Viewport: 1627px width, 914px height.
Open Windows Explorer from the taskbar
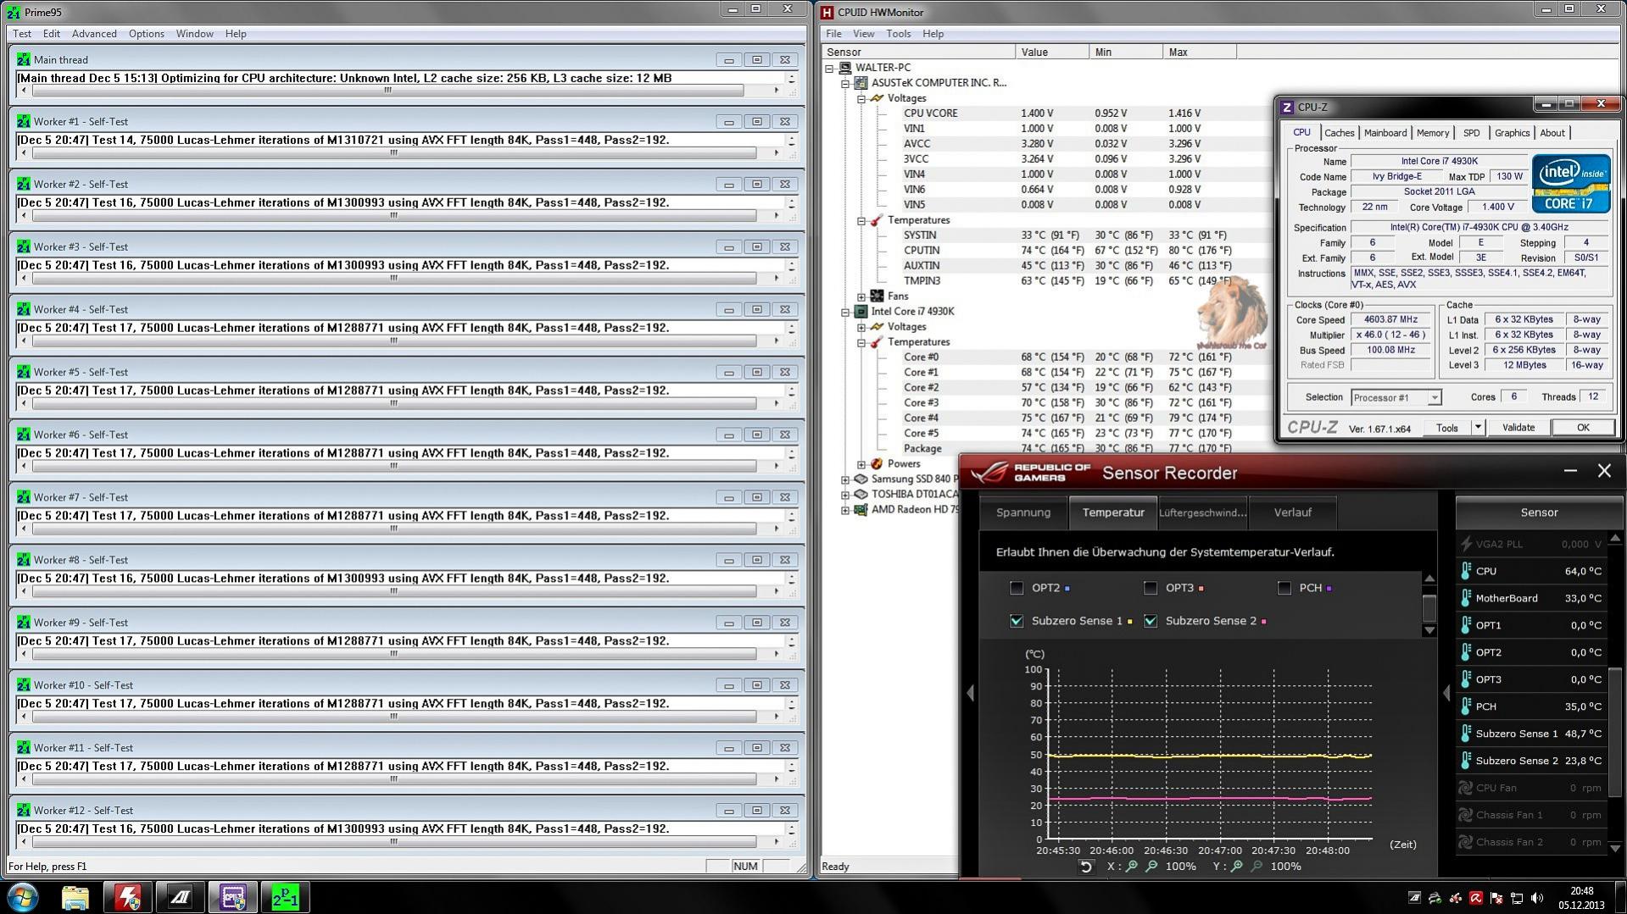coord(75,897)
